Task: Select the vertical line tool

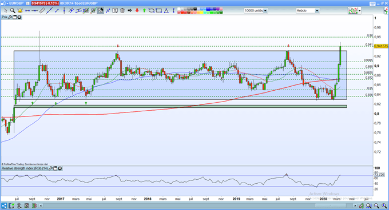Action: point(64,11)
